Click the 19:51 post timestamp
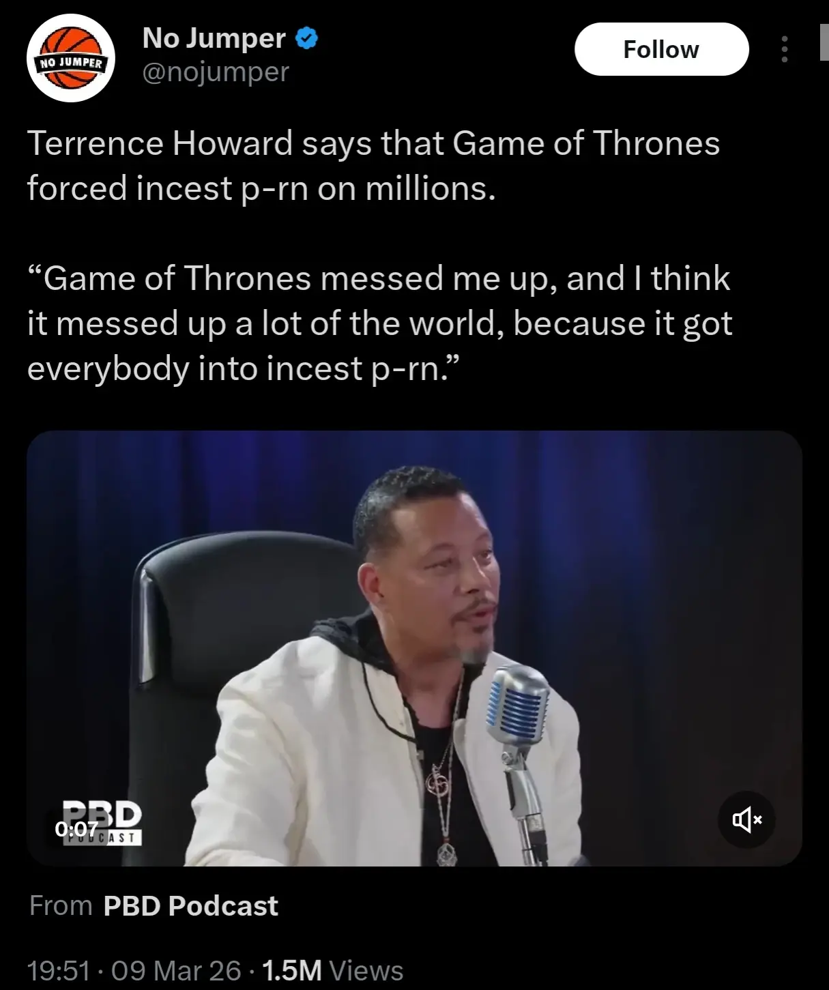The image size is (829, 990). point(58,971)
